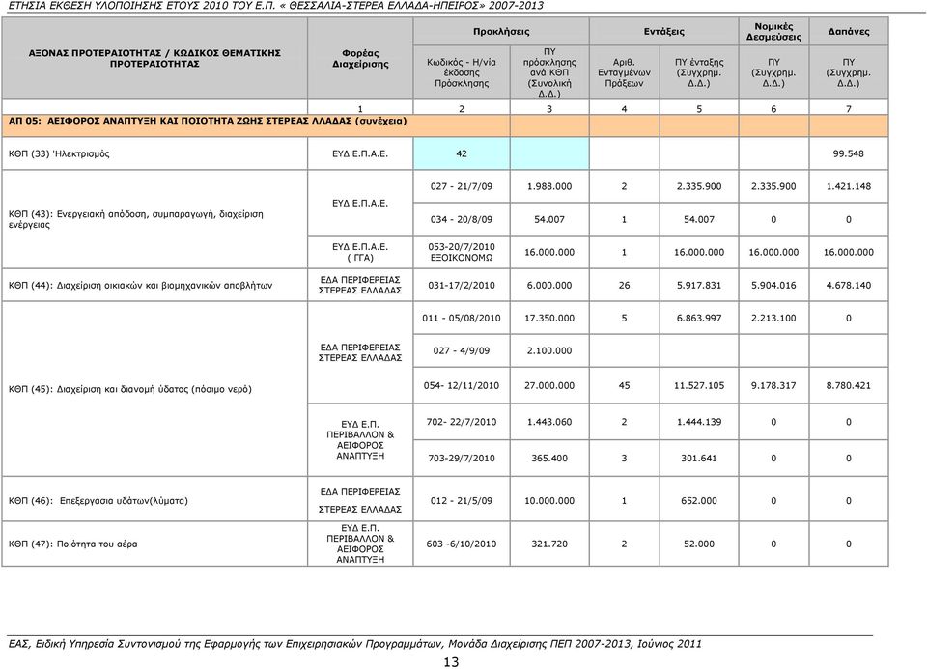Select the value 52.000
The image size is (927, 669).
[699, 544]
